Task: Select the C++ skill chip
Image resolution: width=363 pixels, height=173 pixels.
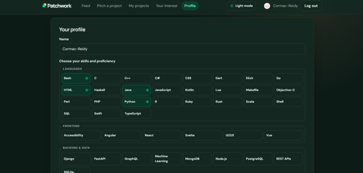Action: (136, 78)
